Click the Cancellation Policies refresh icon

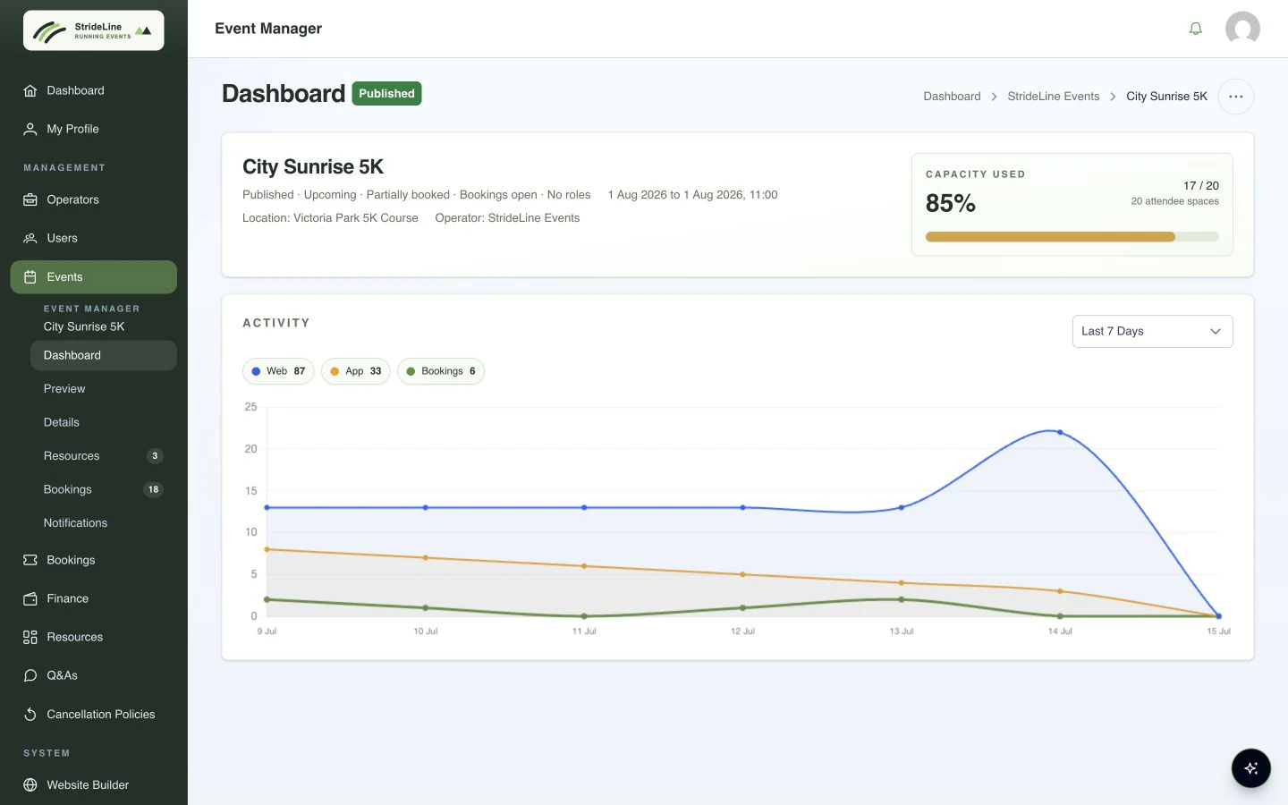(x=30, y=714)
